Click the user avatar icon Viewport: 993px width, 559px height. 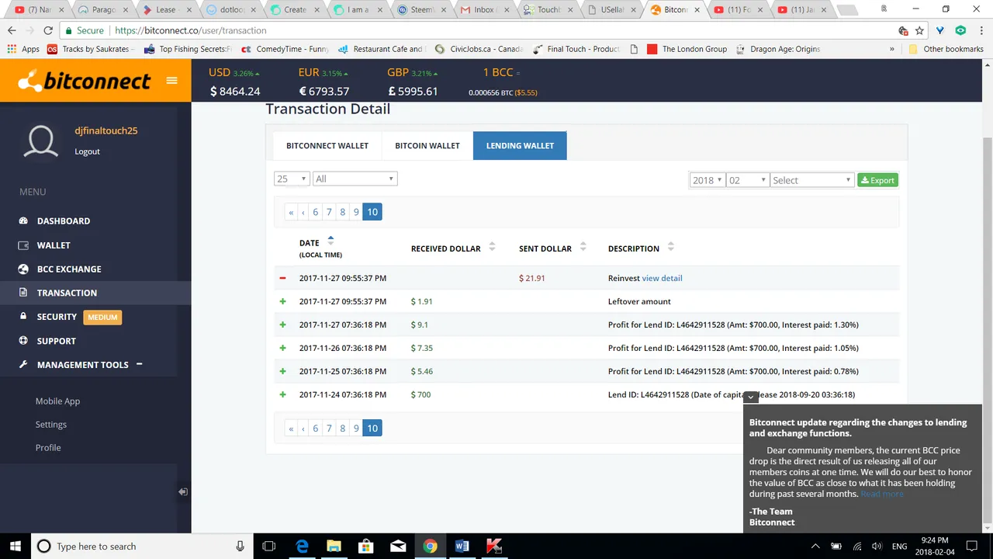(41, 141)
